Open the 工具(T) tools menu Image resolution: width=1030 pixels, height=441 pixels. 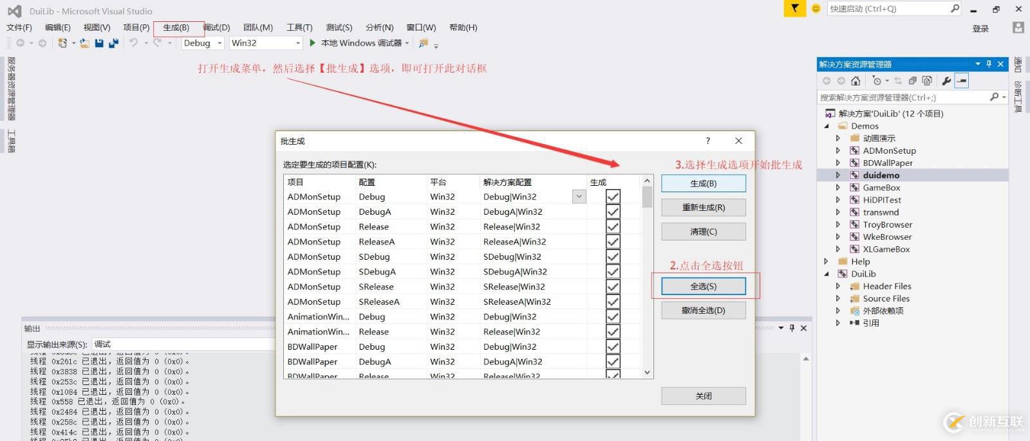pos(299,28)
